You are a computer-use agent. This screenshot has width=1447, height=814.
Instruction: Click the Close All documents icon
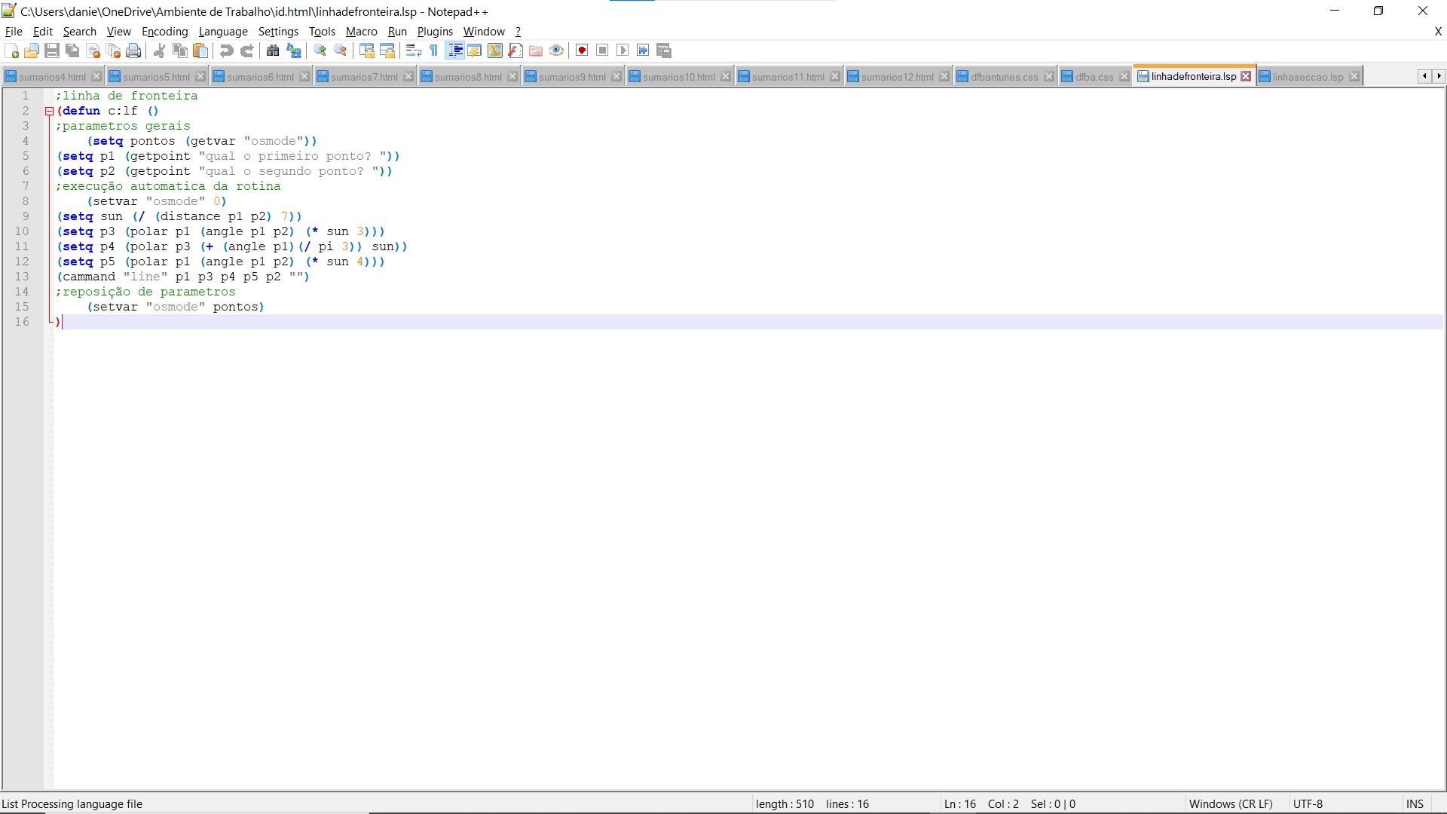(114, 50)
